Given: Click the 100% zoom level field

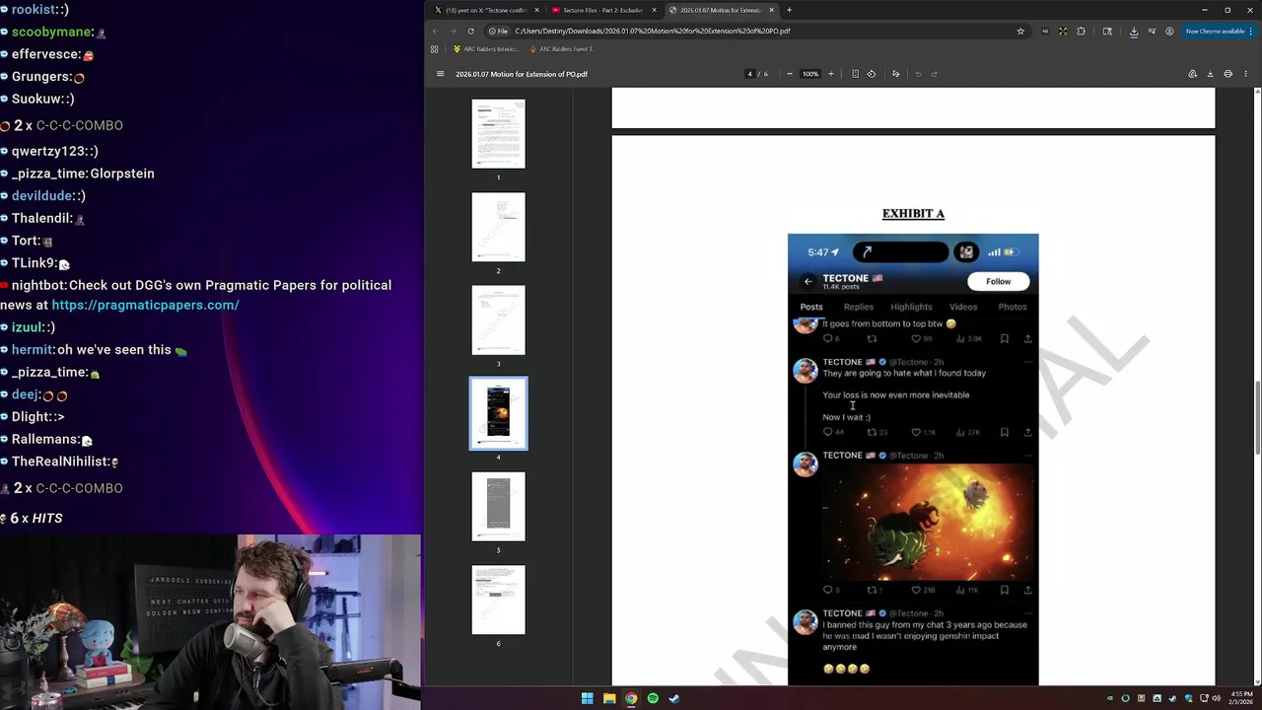Looking at the screenshot, I should [x=809, y=74].
